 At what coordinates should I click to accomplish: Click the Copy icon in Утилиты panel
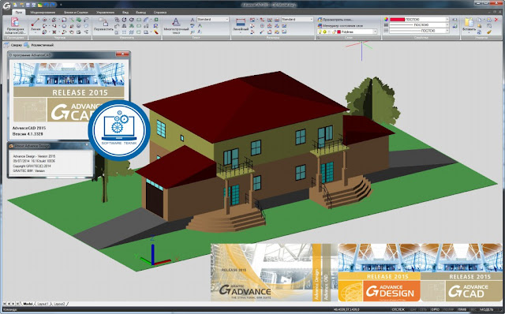pyautogui.click(x=479, y=20)
